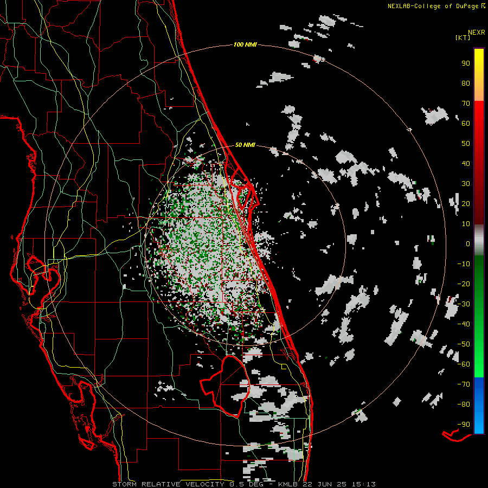
Task: Click the -40 value on velocity scale
Action: click(464, 324)
